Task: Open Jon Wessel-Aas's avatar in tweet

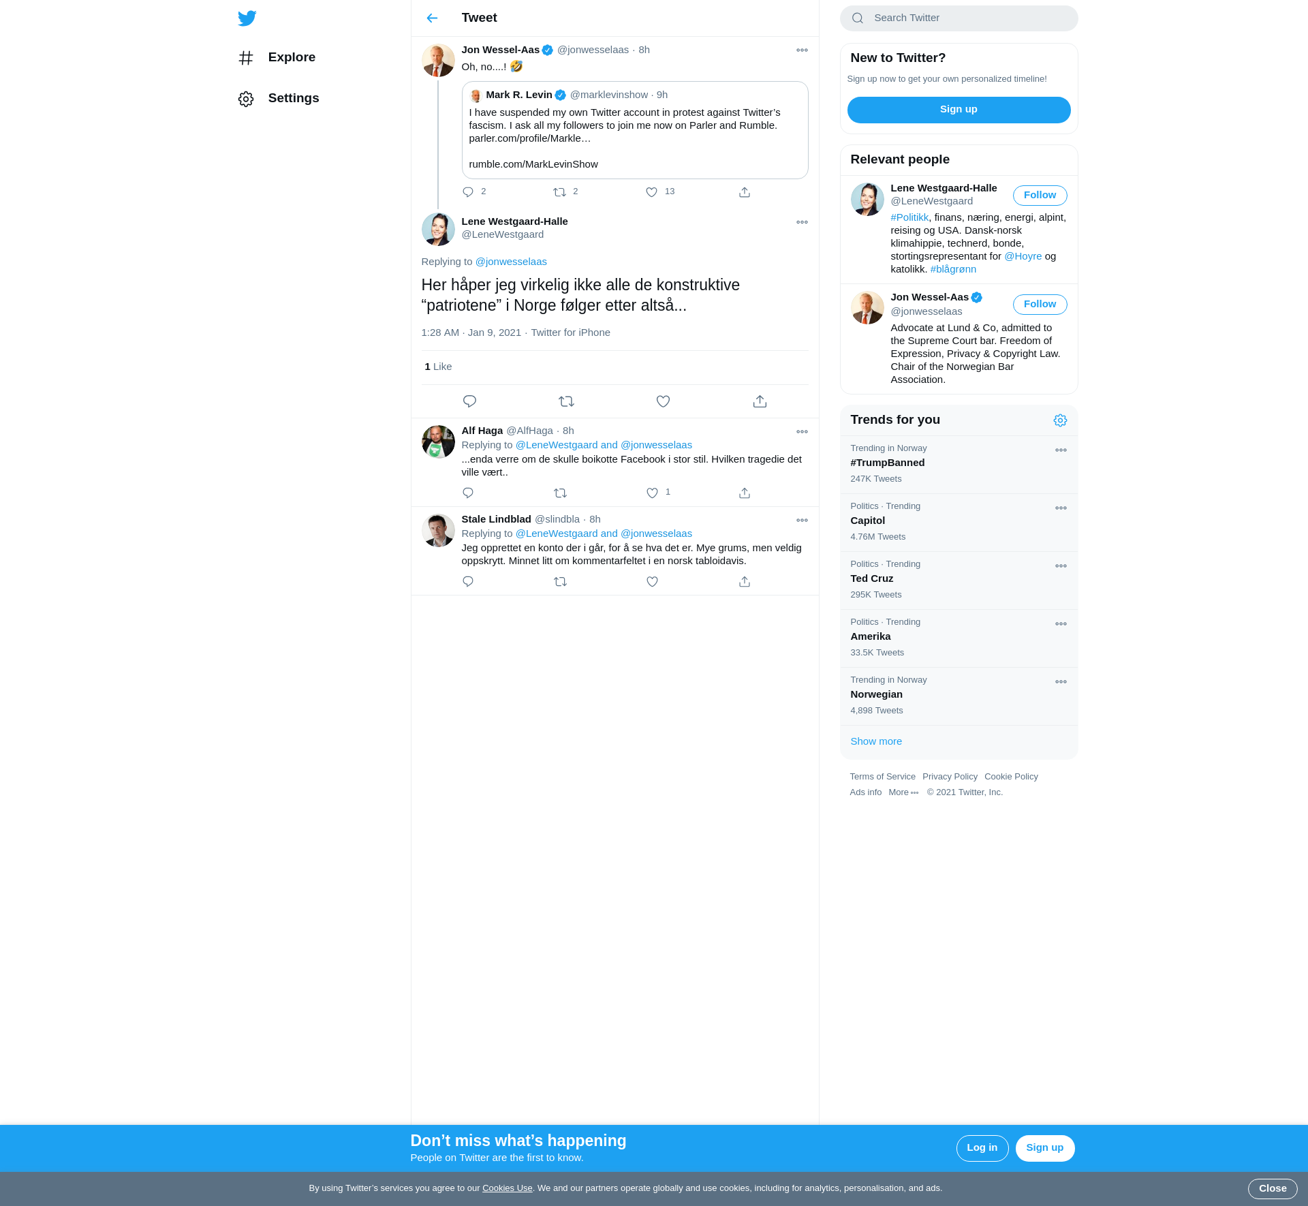Action: [438, 61]
